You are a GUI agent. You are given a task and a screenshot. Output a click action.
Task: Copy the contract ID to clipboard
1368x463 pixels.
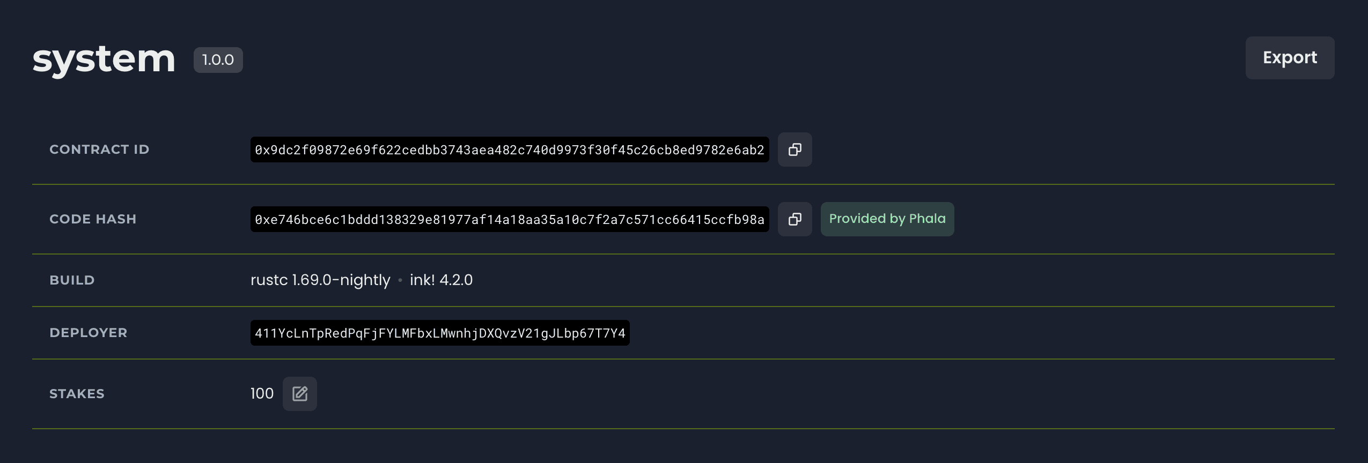tap(795, 150)
